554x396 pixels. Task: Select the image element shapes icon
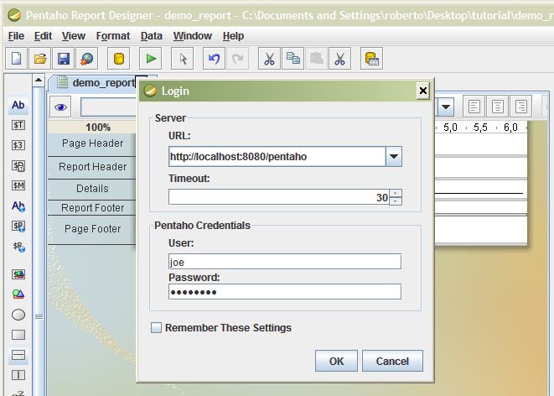tap(18, 294)
